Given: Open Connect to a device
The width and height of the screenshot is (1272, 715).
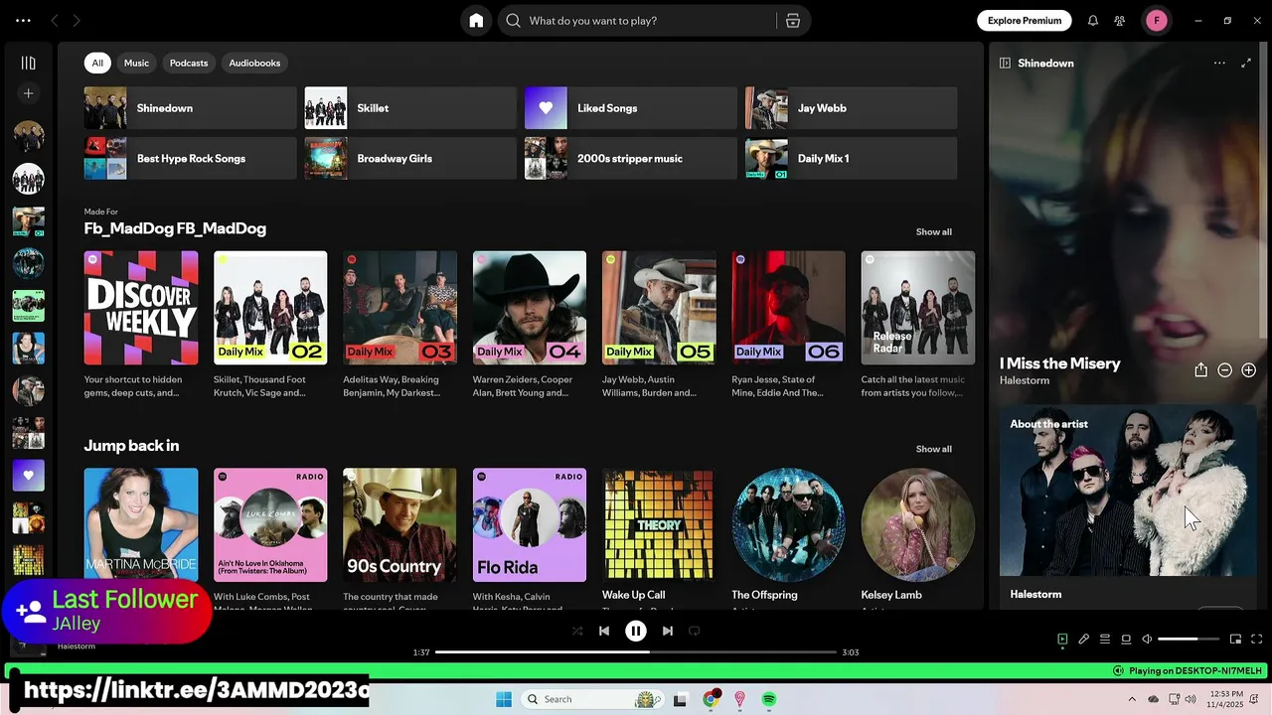Looking at the screenshot, I should pos(1126,640).
